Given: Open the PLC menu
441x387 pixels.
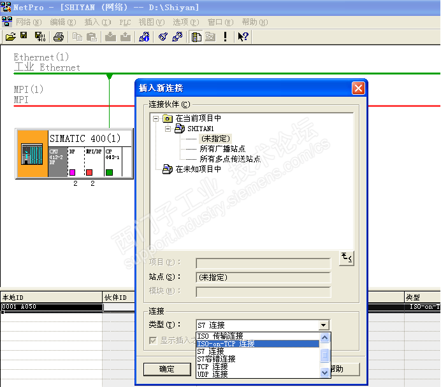Looking at the screenshot, I should [x=125, y=22].
